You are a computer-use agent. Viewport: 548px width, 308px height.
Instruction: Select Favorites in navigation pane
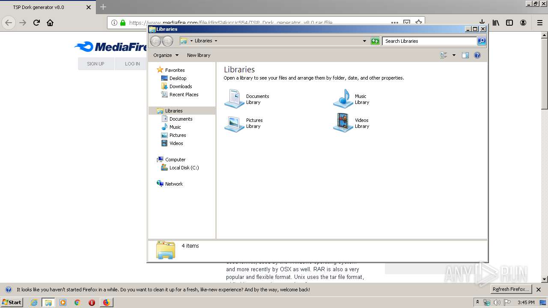(175, 70)
